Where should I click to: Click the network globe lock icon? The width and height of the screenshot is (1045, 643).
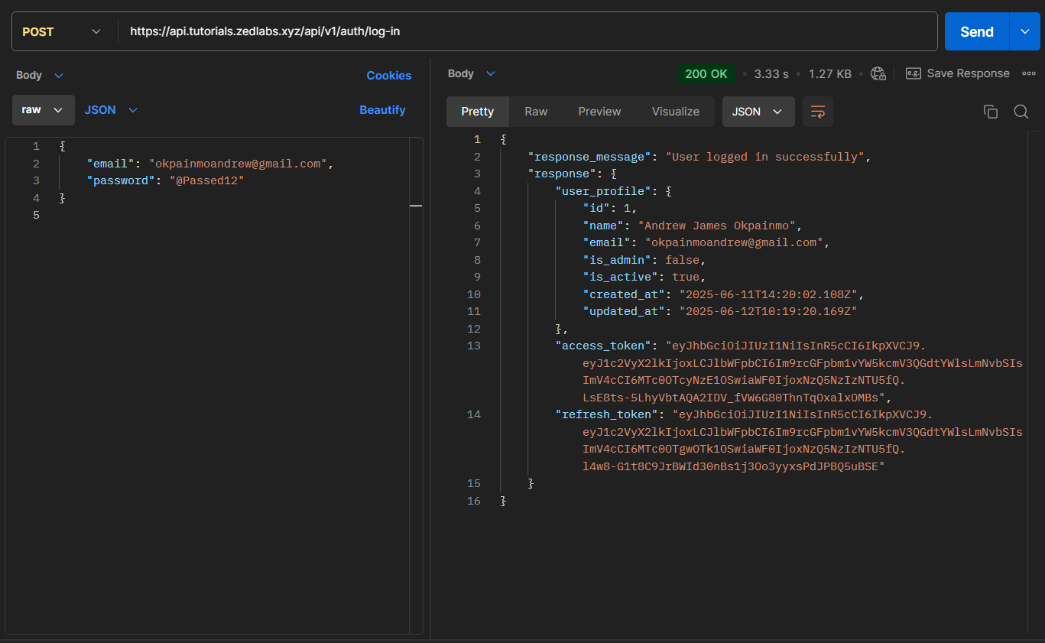[878, 73]
